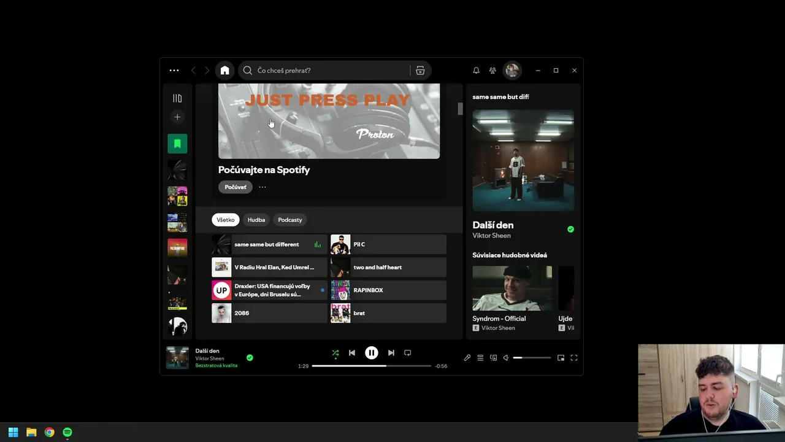
Task: Seek on the song progress bar
Action: pyautogui.click(x=372, y=366)
